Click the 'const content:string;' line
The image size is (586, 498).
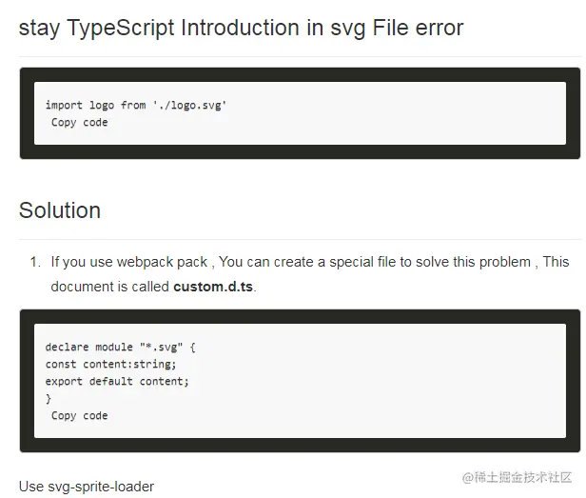click(x=110, y=365)
